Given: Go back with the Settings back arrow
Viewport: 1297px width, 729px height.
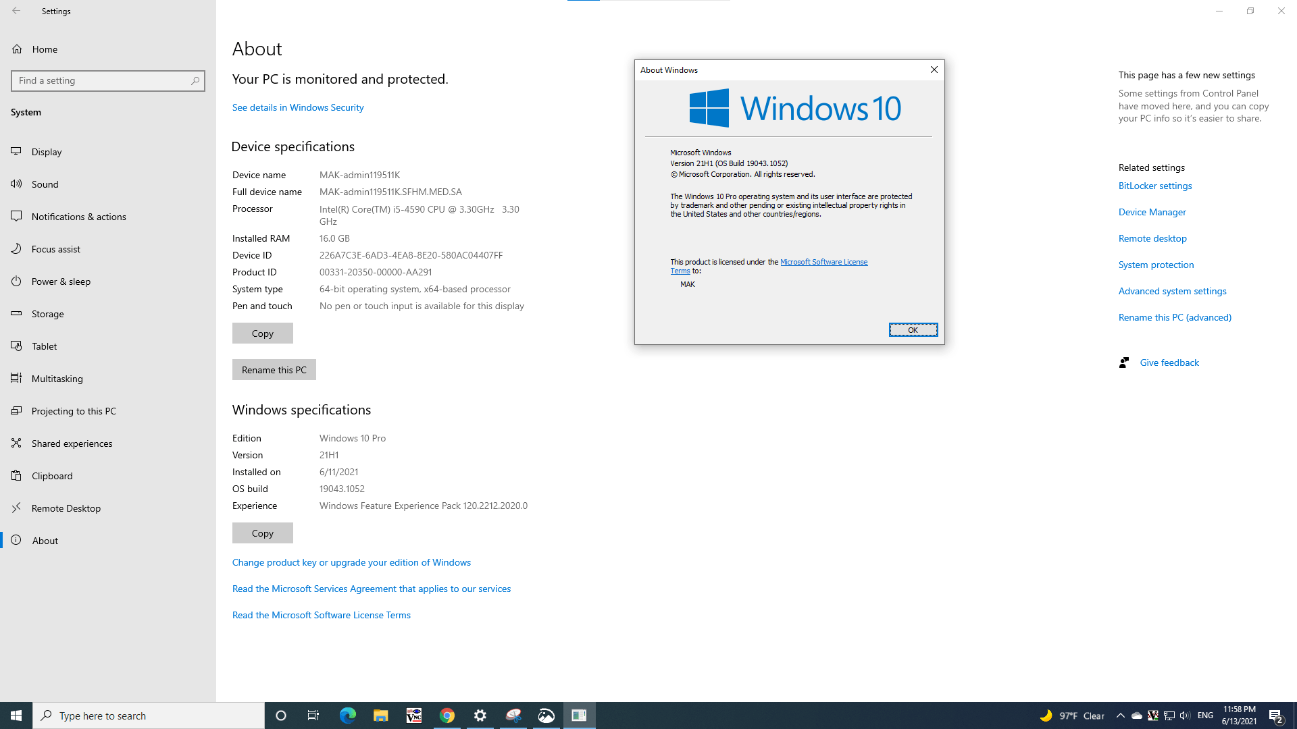Looking at the screenshot, I should (16, 11).
